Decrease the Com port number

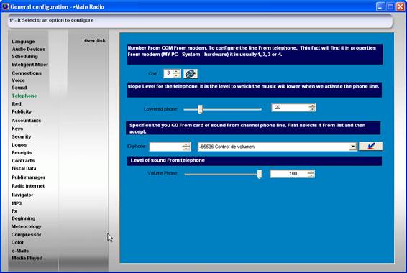pyautogui.click(x=176, y=75)
